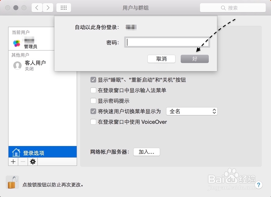Click the back navigation arrow
Viewport: 271px width, 197px height.
click(x=37, y=8)
